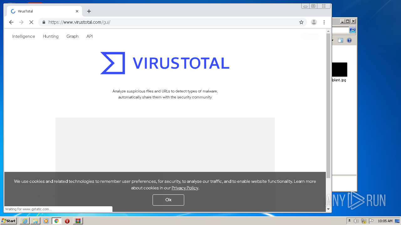
Task: Click the vertical scrollbar thumb
Action: tap(328, 106)
